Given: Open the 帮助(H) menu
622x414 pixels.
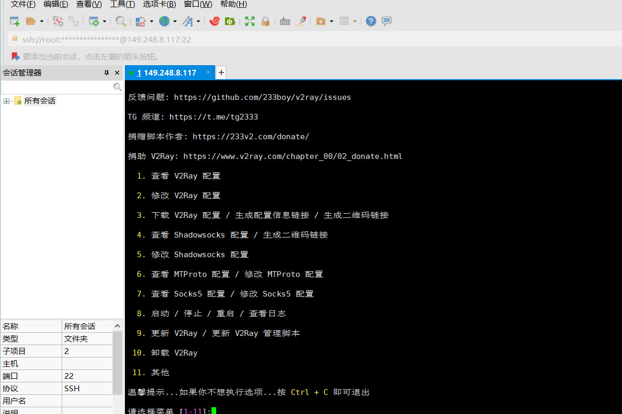Looking at the screenshot, I should click(234, 4).
